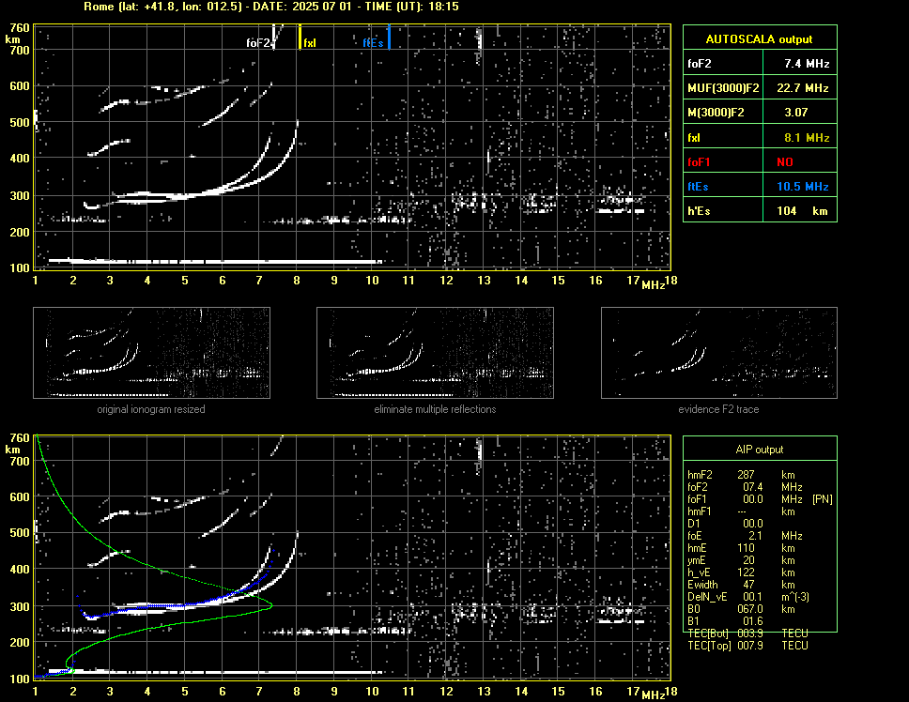Select the 'B1 01.6' row
The height and width of the screenshot is (702, 909).
pyautogui.click(x=725, y=621)
